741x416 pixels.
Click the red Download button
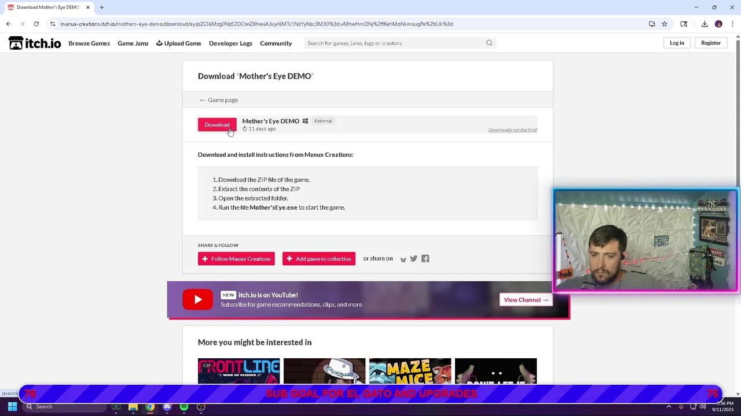click(x=217, y=125)
